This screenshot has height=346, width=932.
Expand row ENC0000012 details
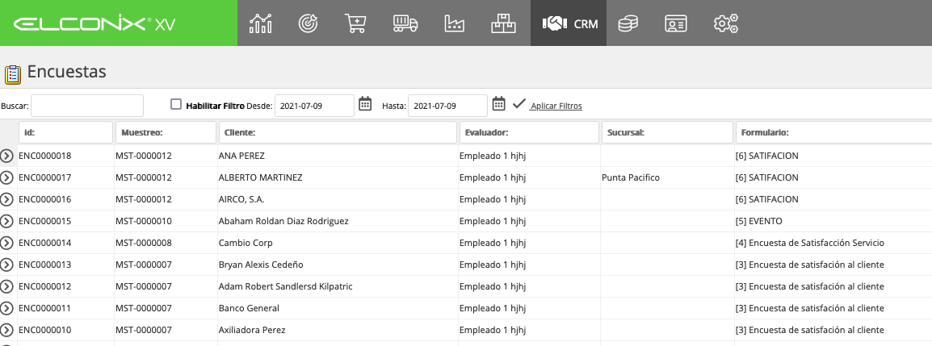coord(6,286)
